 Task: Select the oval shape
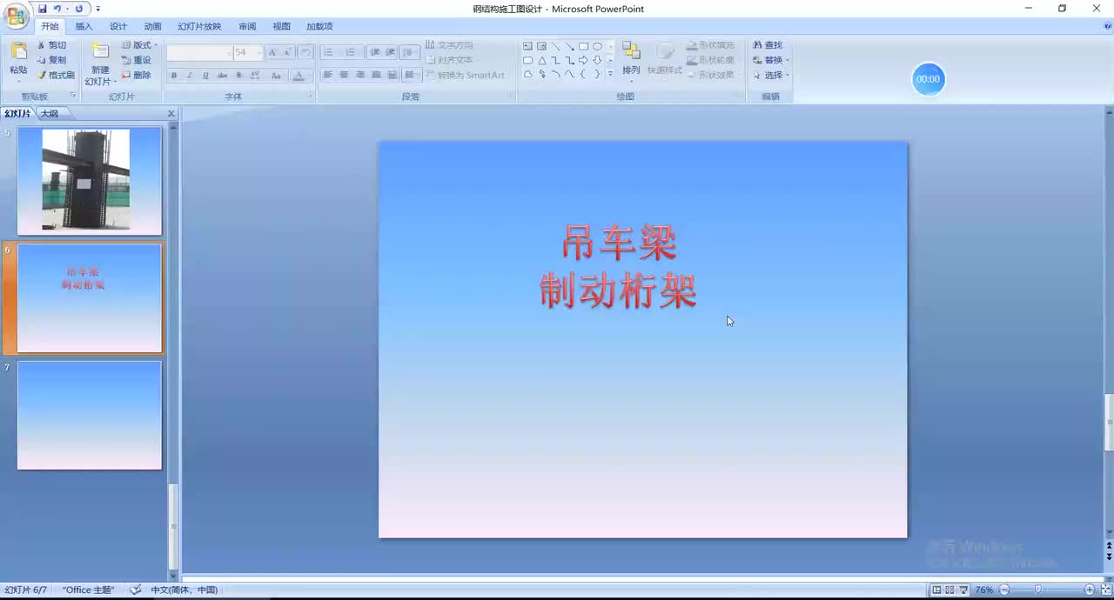(597, 46)
